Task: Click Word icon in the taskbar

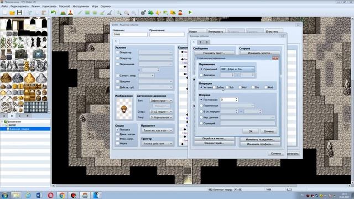Action: tap(39, 195)
